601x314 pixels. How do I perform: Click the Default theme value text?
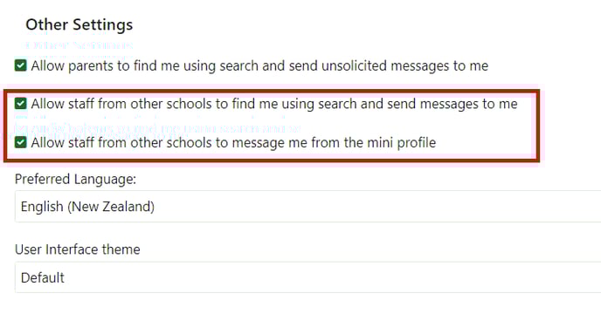click(x=43, y=277)
